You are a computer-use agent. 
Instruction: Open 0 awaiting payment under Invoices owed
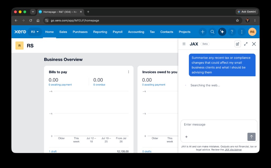point(154,85)
